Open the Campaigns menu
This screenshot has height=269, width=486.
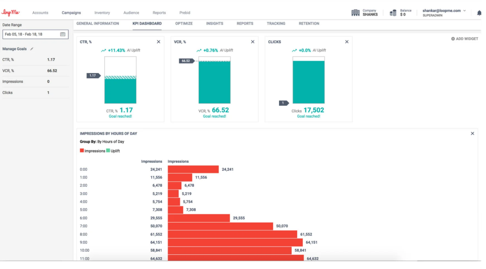coord(71,13)
